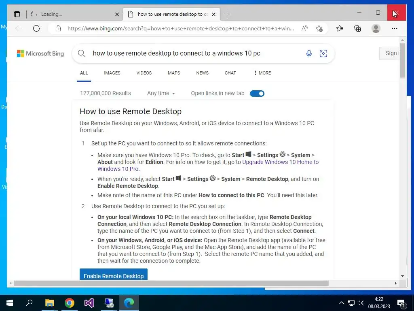Image resolution: width=414 pixels, height=311 pixels.
Task: Maximize the Edge window
Action: coord(378,13)
